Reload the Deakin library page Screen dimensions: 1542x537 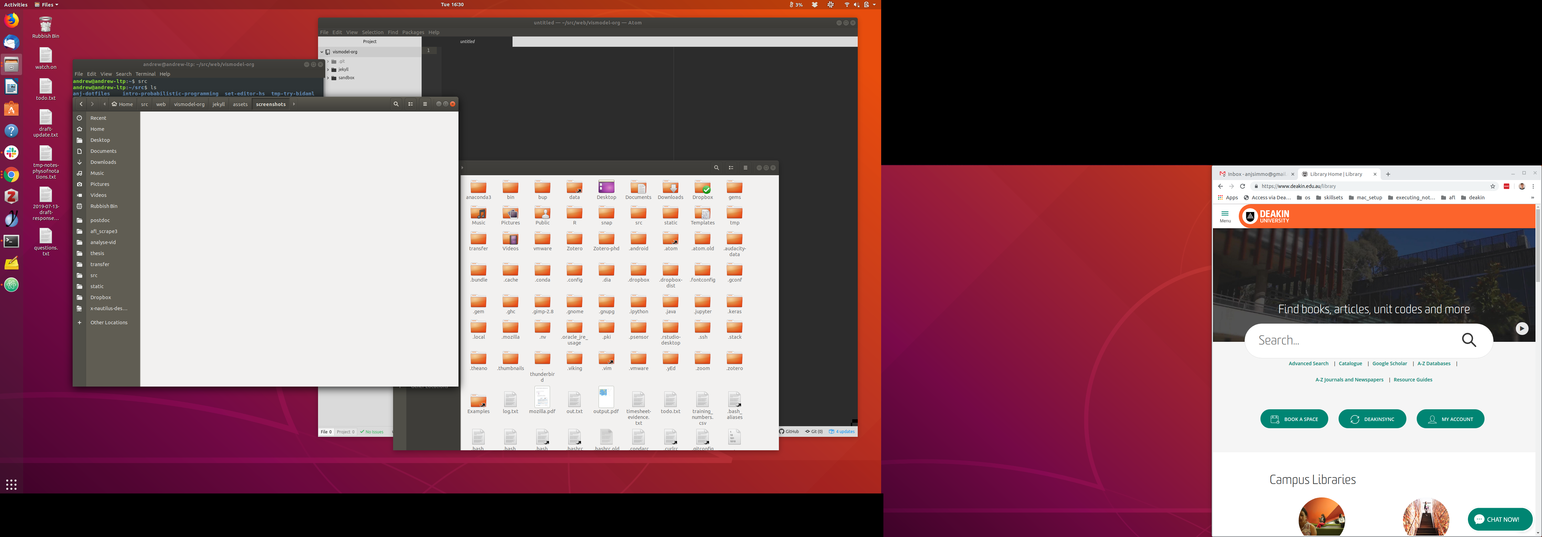coord(1243,186)
